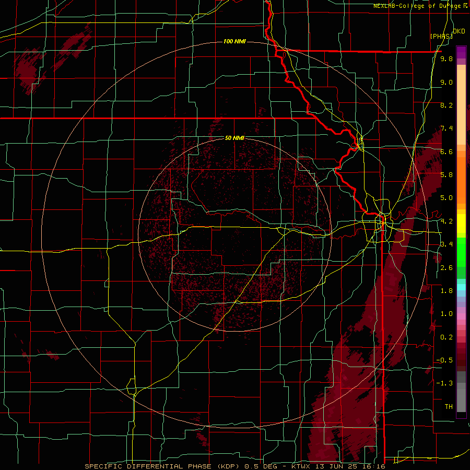Pick the bright green band in the legend
The width and height of the screenshot is (470, 470).
tap(461, 252)
